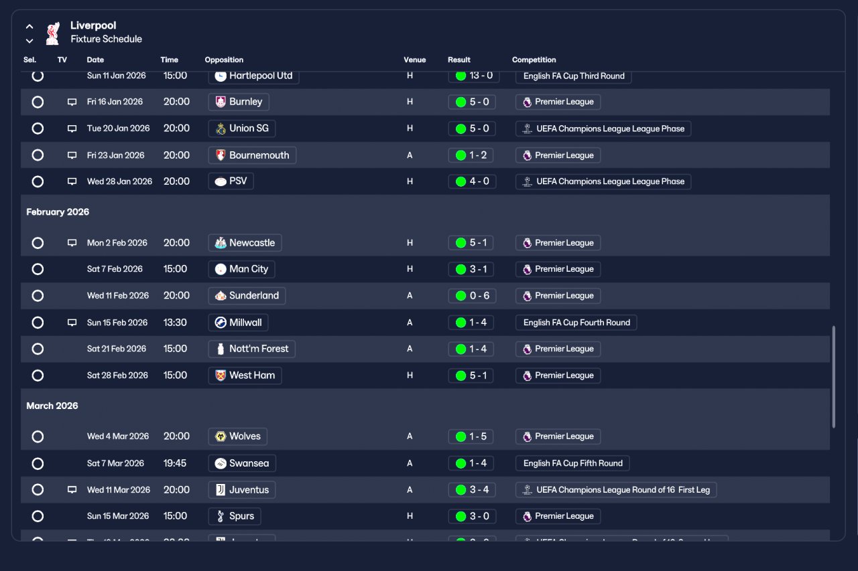Click the TV icon on Burnley row
Image resolution: width=858 pixels, height=571 pixels.
[72, 102]
